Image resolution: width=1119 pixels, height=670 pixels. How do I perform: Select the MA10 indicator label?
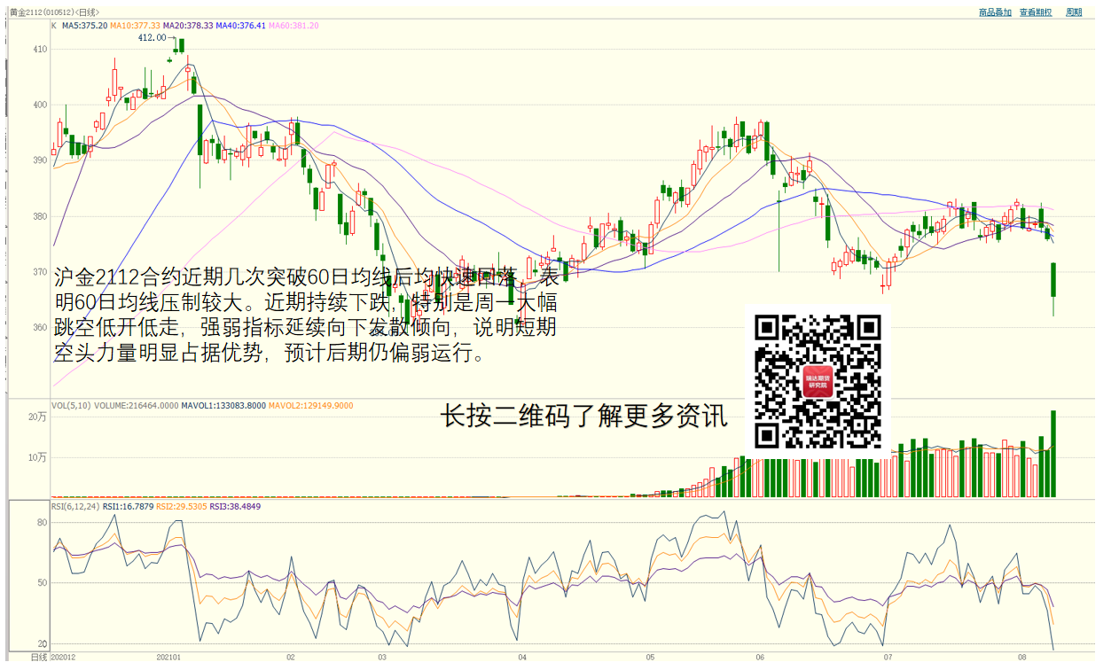(136, 26)
